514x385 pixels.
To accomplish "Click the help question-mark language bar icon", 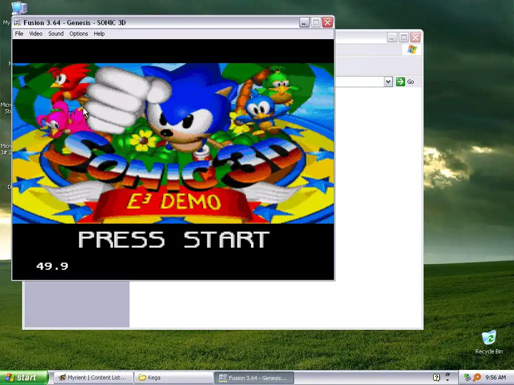I will [x=436, y=377].
